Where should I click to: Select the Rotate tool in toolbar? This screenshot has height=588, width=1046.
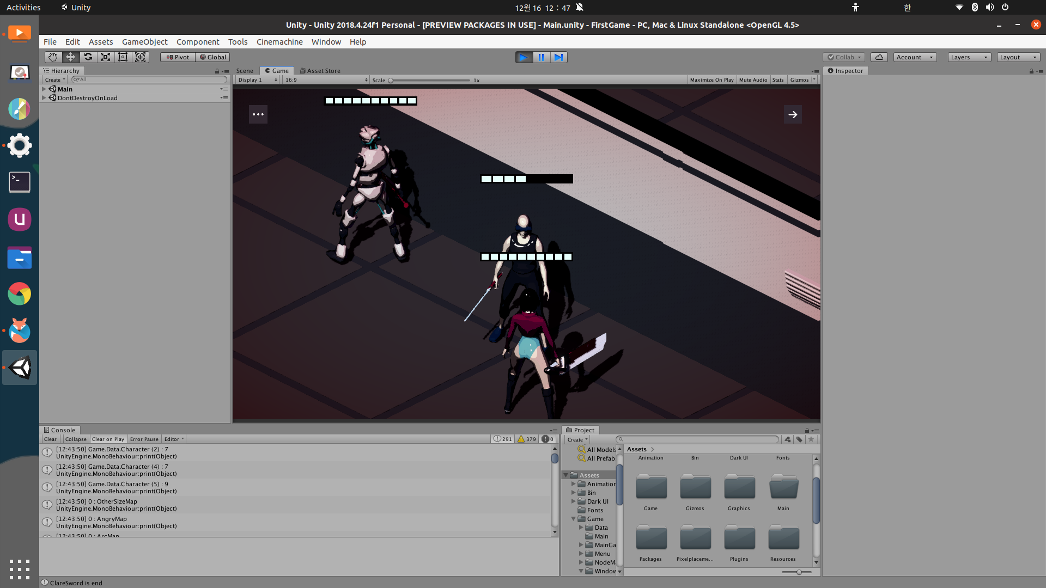[x=88, y=57]
